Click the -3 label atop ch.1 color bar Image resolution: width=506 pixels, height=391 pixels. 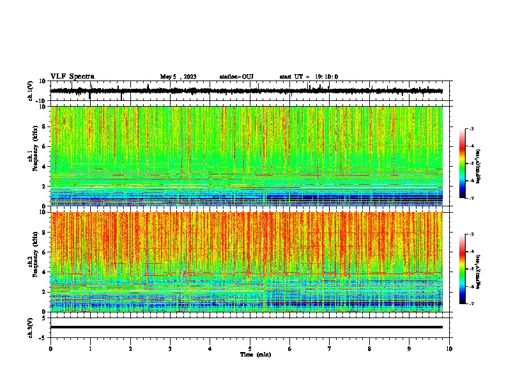tap(471, 128)
